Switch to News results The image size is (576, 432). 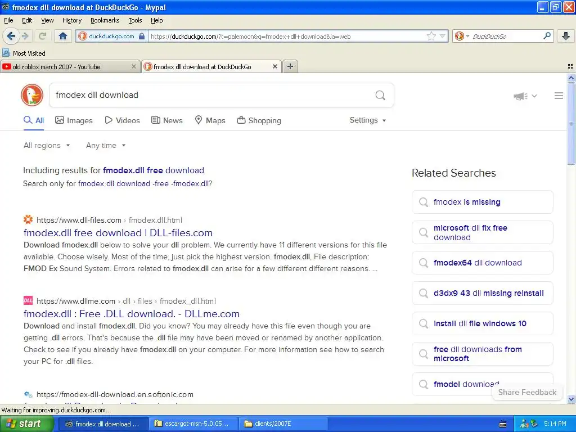(x=166, y=120)
